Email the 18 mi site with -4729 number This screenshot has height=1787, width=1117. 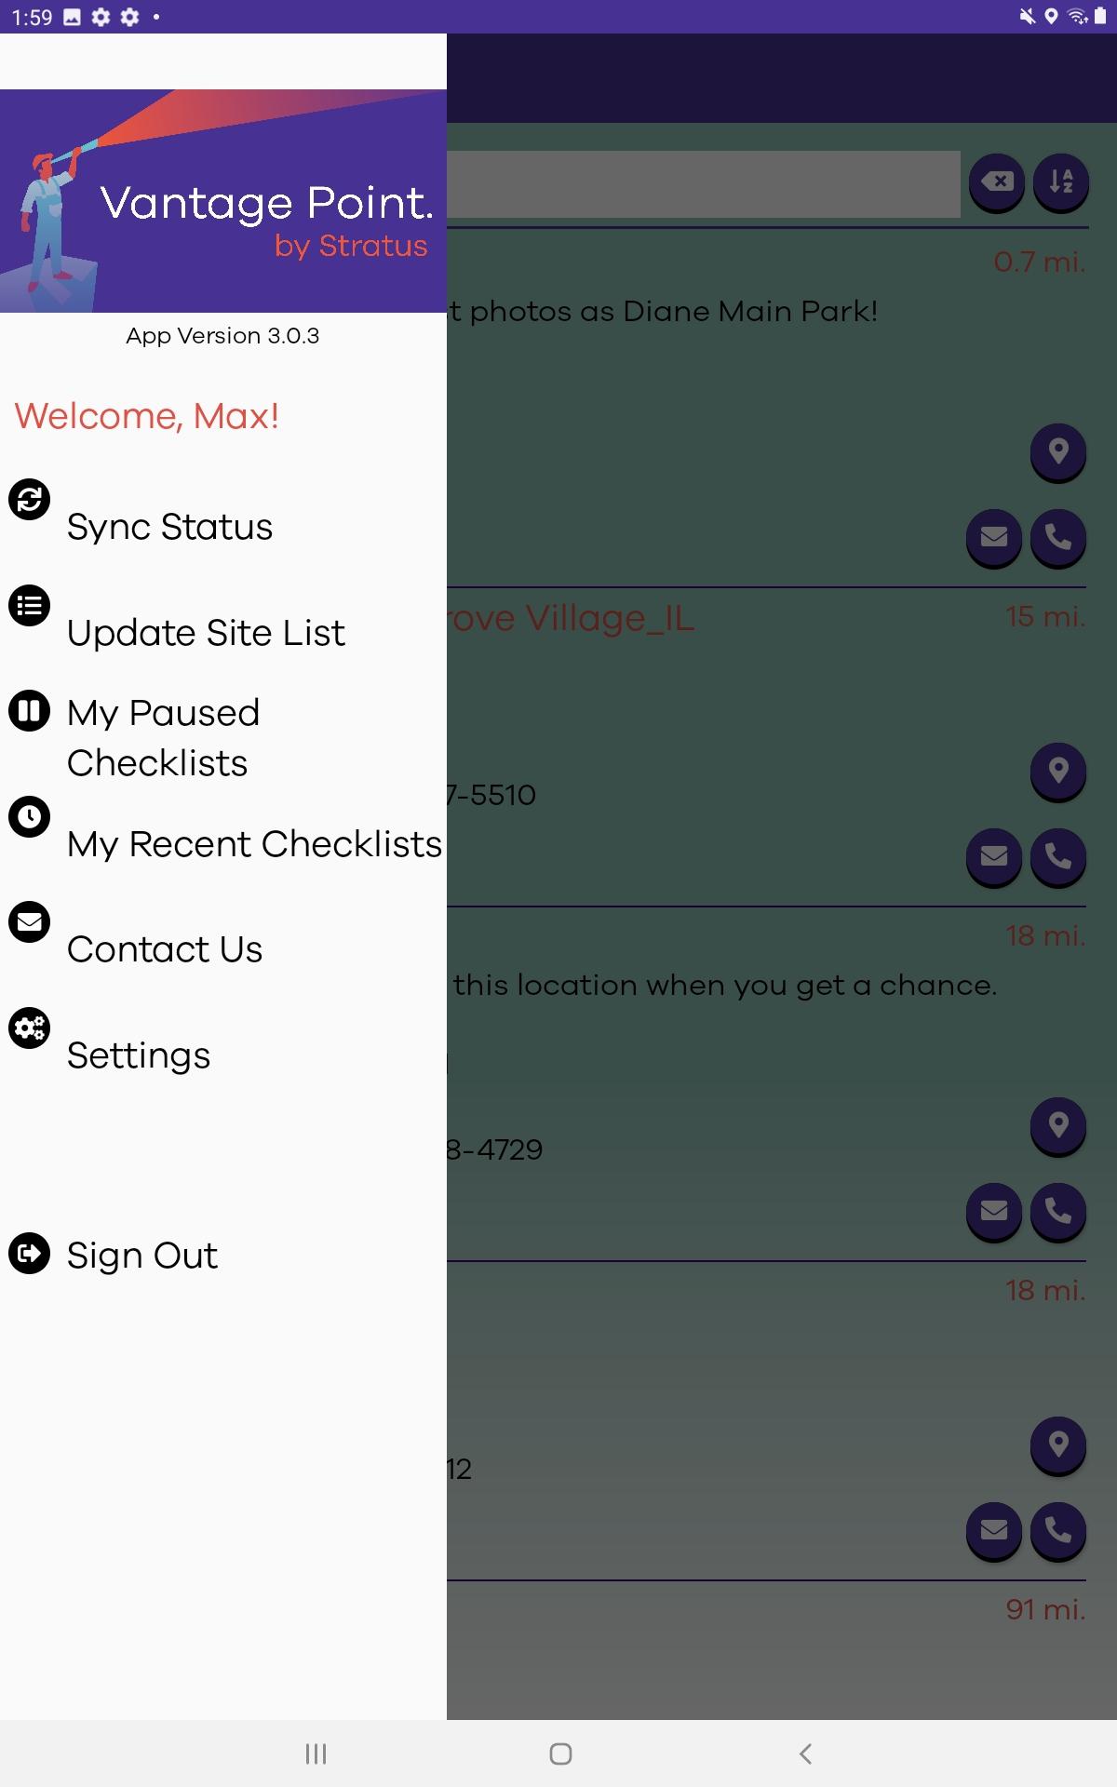[994, 1210]
